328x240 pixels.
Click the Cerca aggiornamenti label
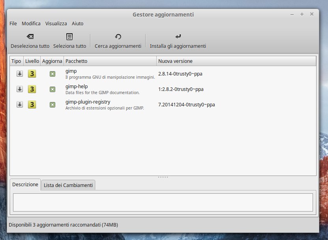pyautogui.click(x=118, y=46)
